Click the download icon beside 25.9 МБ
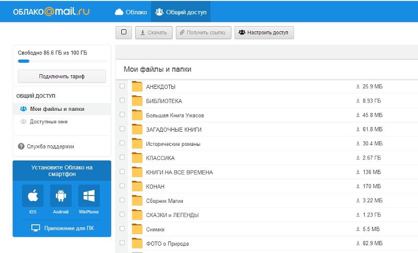Image resolution: width=418 pixels, height=253 pixels. 358,86
